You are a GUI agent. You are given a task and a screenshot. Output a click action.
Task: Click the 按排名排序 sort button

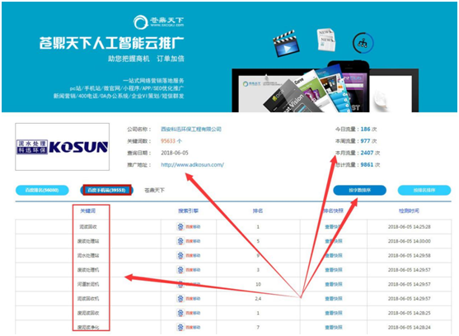point(424,190)
